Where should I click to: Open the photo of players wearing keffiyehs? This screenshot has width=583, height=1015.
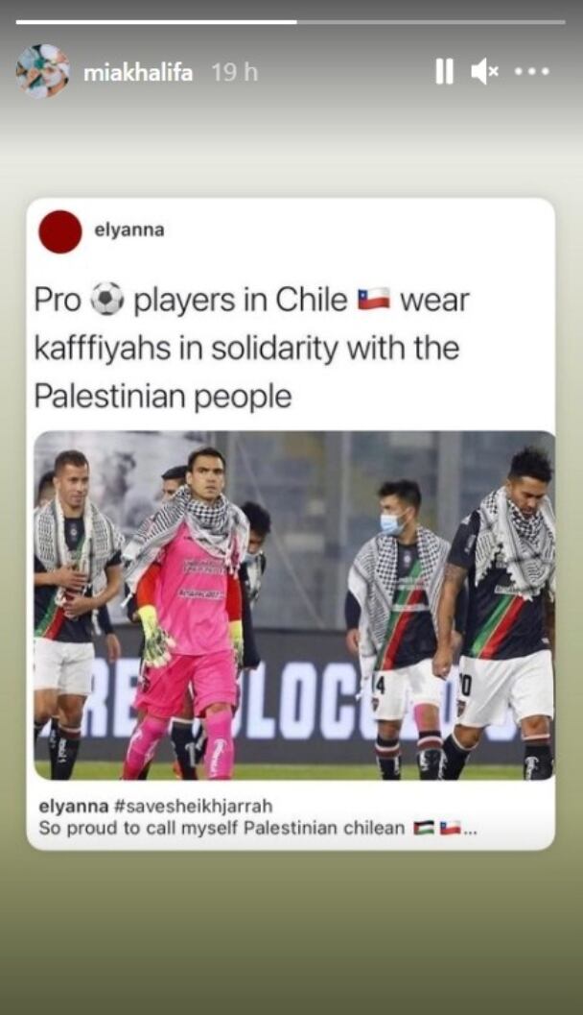click(x=294, y=605)
